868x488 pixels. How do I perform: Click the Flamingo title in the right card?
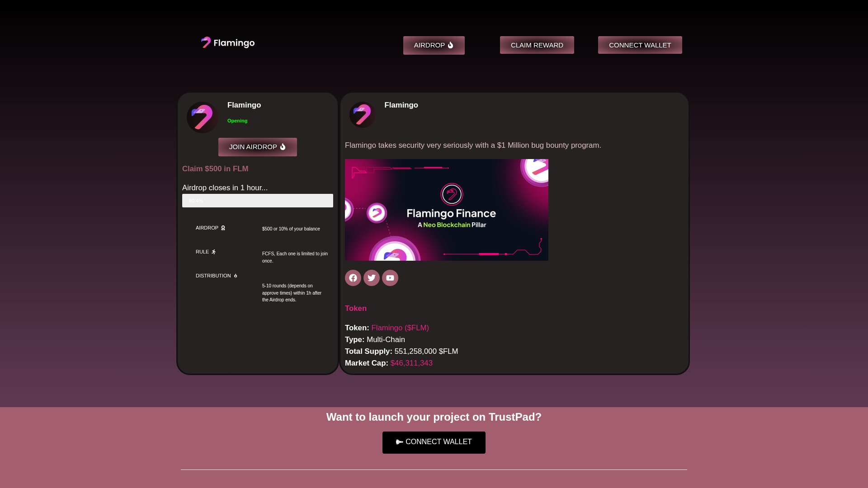[401, 105]
